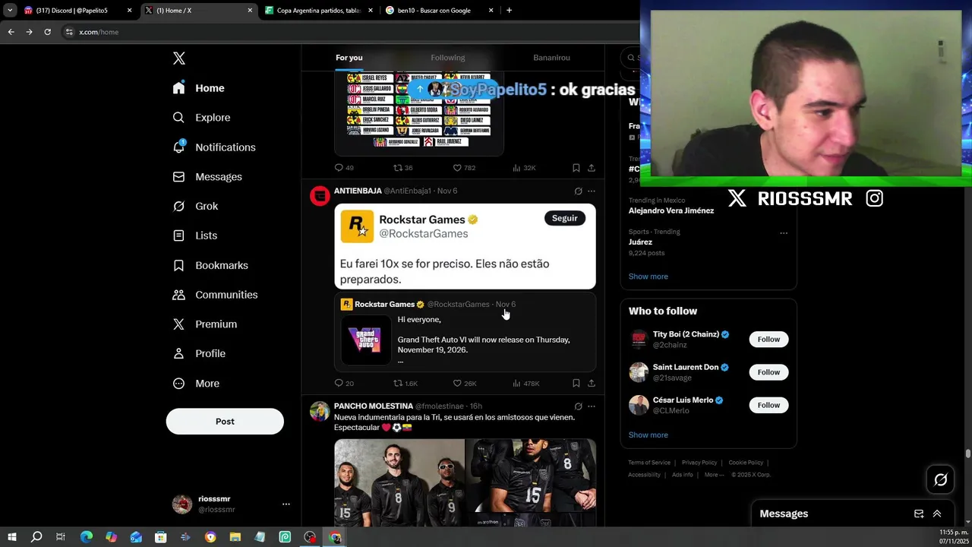Open more options for the Juárez trend
Image resolution: width=972 pixels, height=547 pixels.
point(784,233)
